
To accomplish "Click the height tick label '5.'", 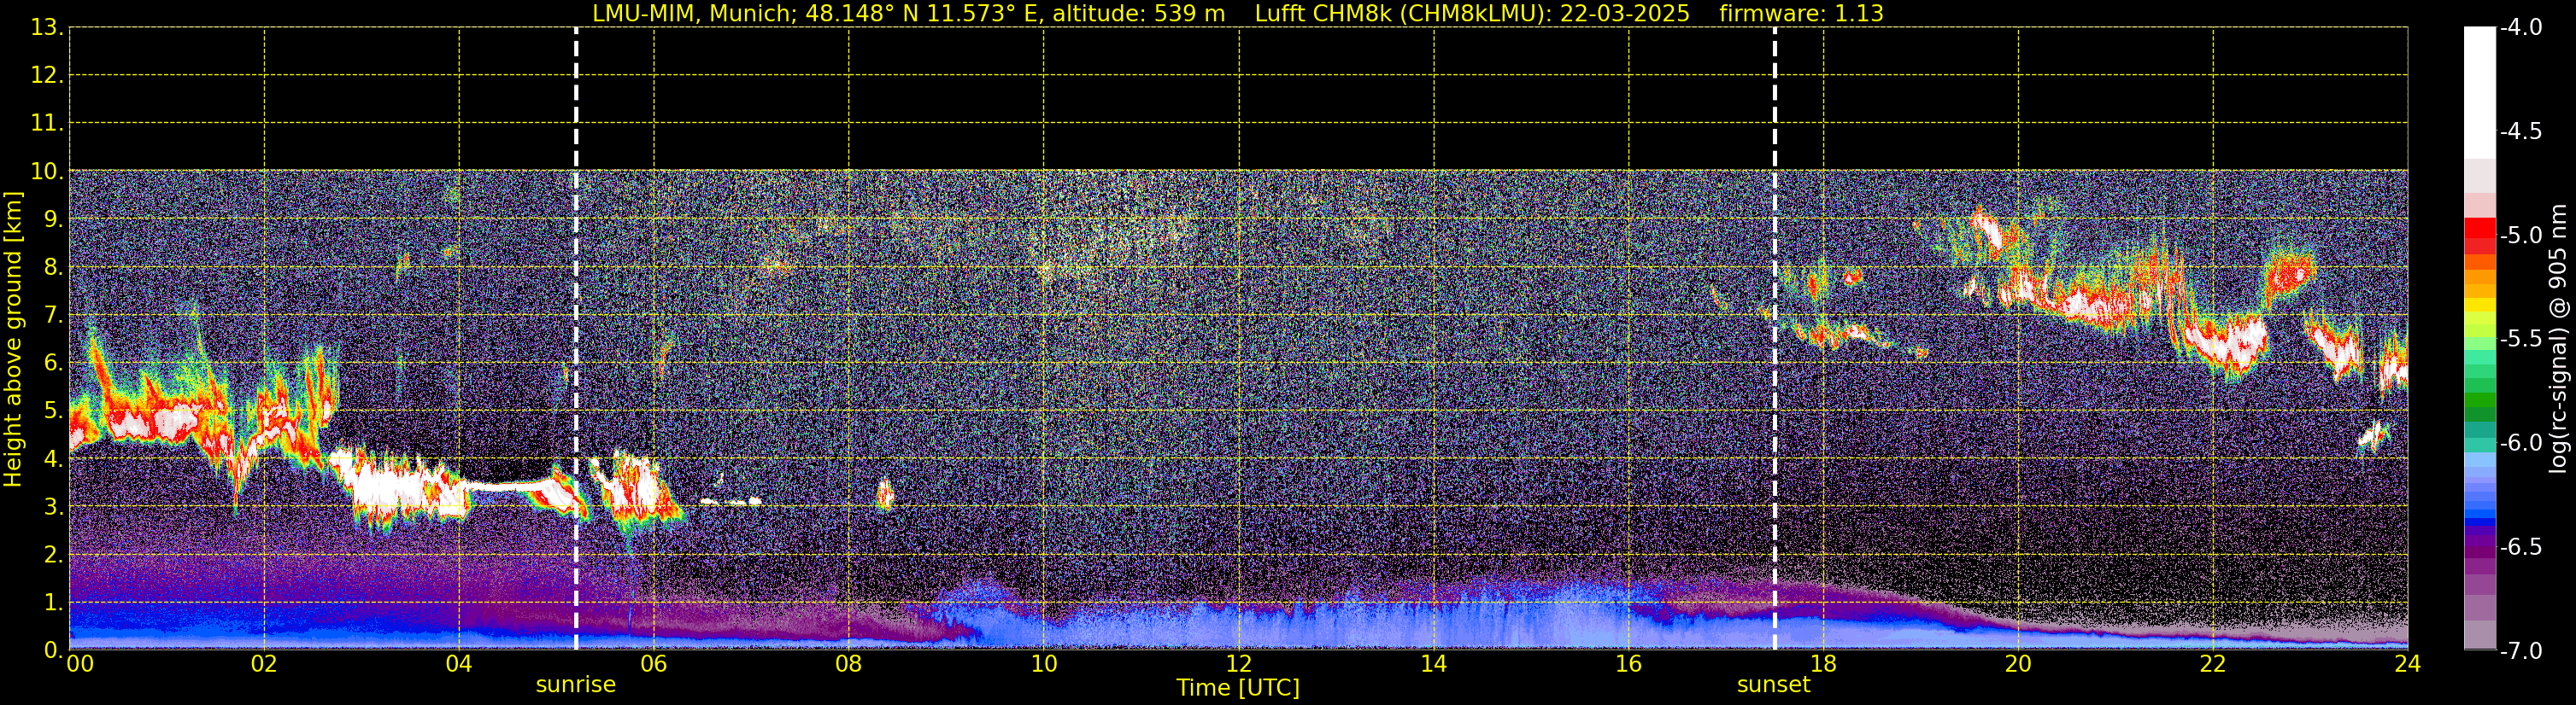I will [52, 411].
